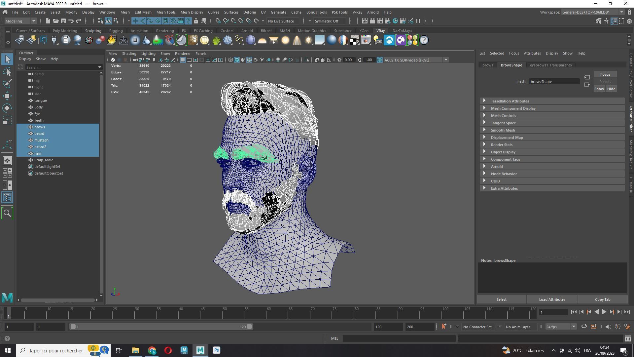Click the Opera browser taskbar icon
This screenshot has height=357, width=634.
tap(168, 350)
